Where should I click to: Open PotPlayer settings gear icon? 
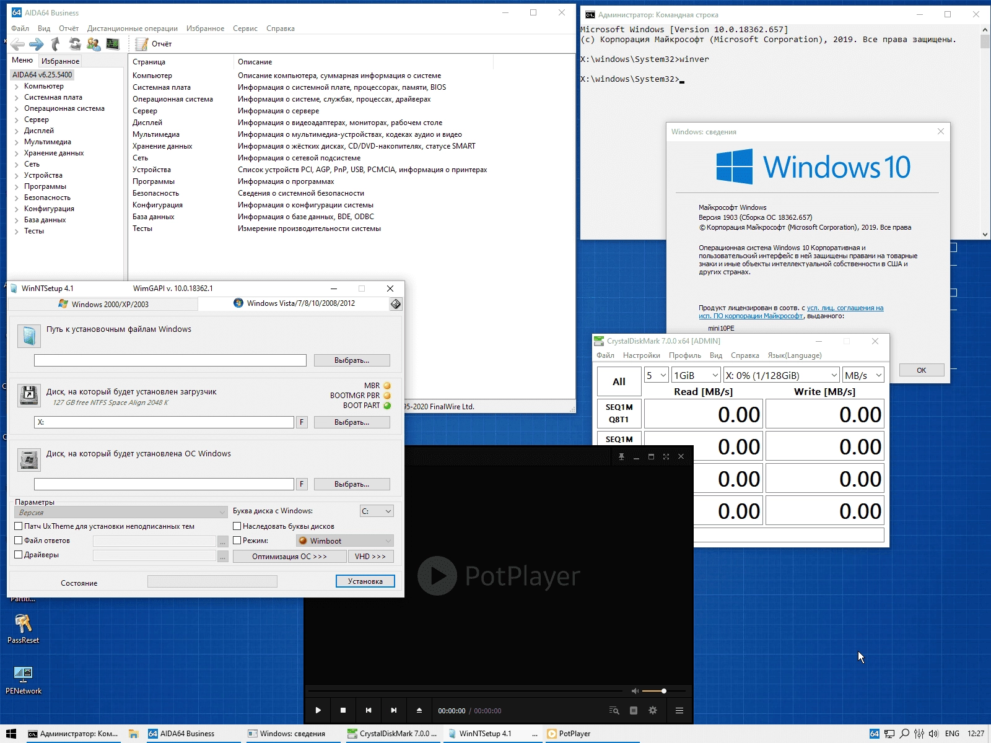point(653,710)
